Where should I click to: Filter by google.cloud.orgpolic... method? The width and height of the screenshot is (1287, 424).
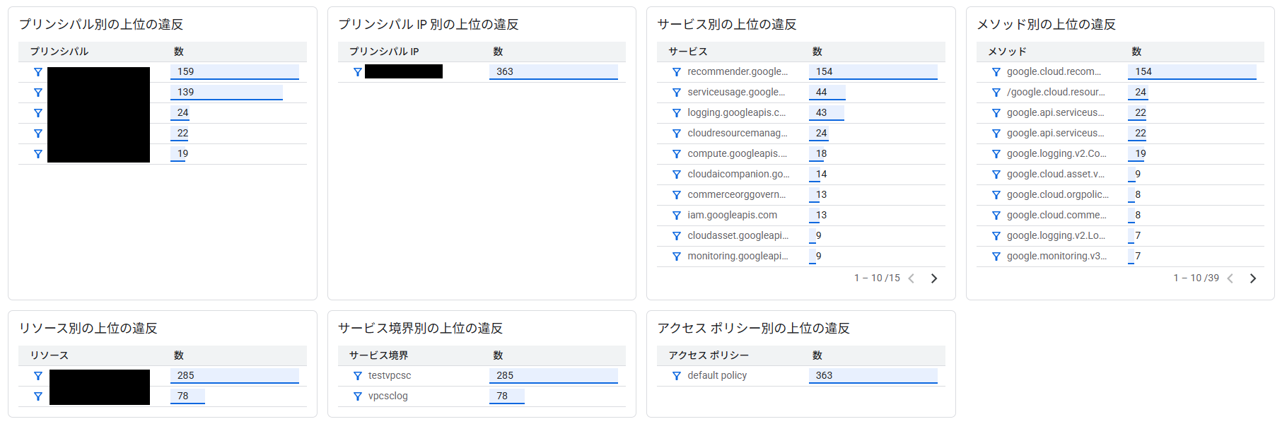point(996,195)
